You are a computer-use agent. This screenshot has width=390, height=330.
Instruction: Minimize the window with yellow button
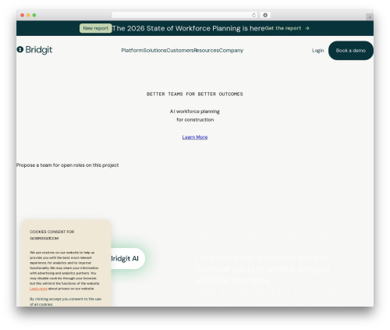pos(28,15)
